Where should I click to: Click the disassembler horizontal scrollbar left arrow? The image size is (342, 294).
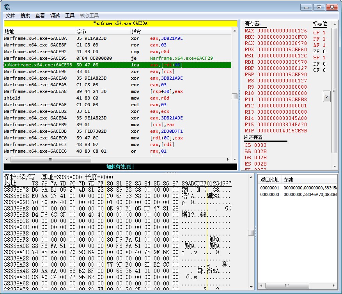6,159
